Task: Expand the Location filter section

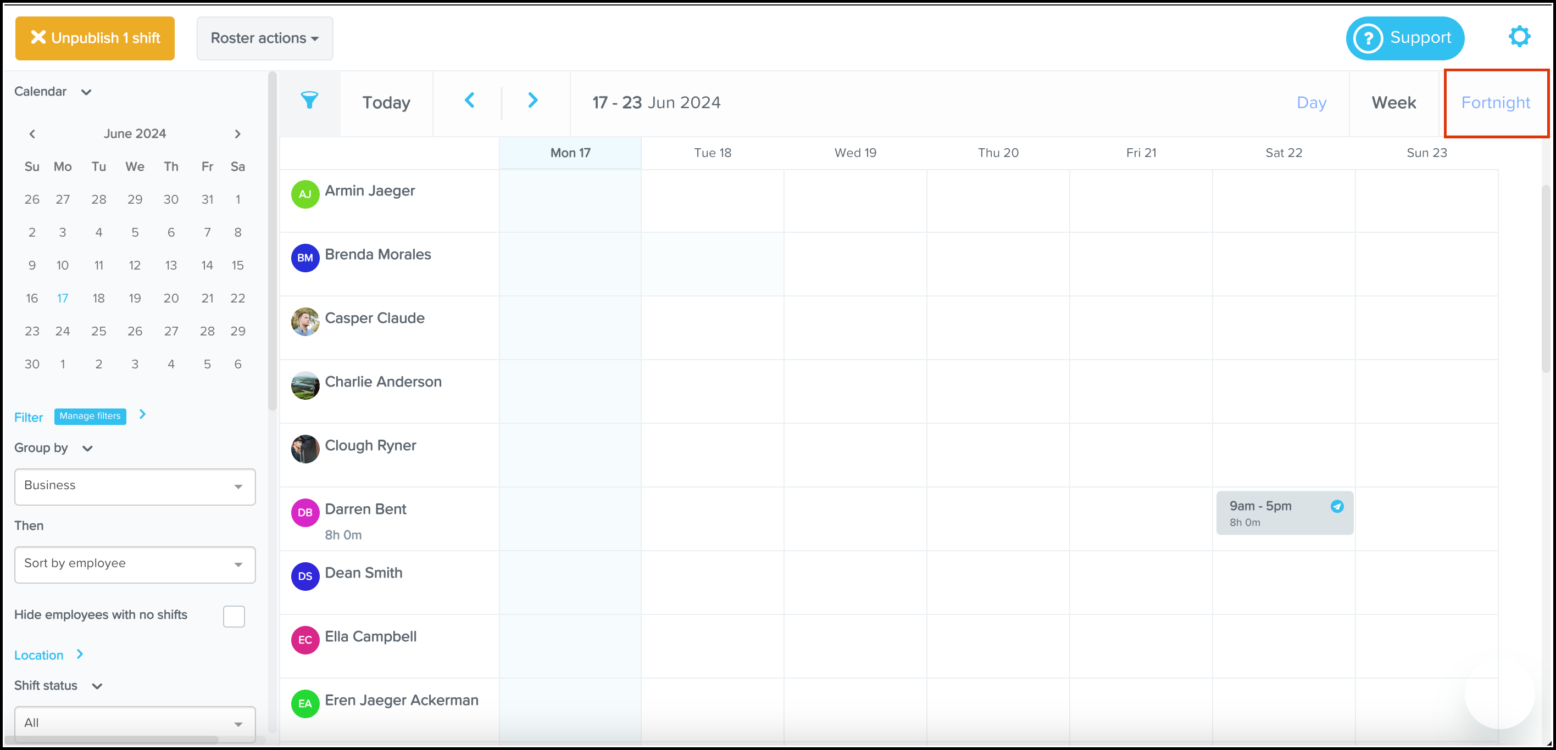Action: click(x=80, y=654)
